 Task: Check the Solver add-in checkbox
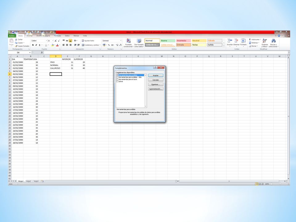[x=117, y=81]
